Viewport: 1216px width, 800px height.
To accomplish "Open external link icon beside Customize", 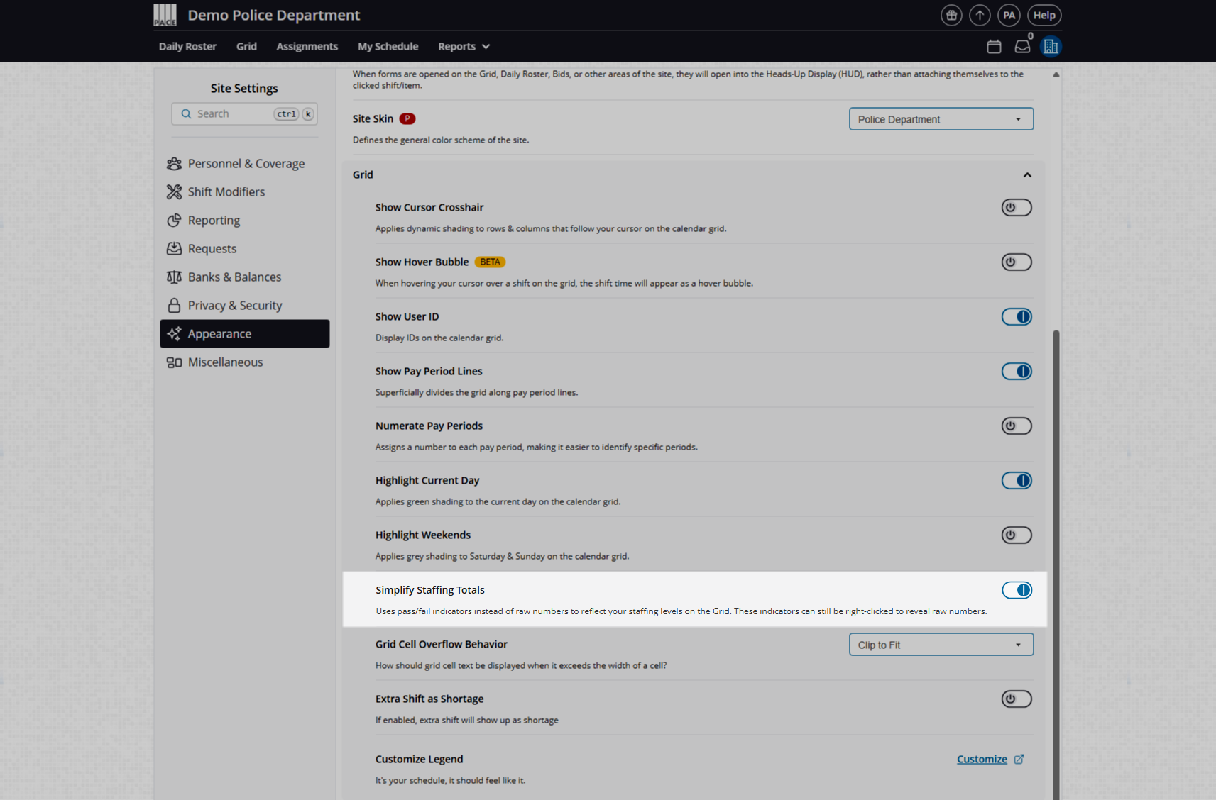I will [1019, 759].
